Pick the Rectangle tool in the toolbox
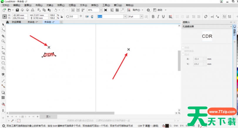 pyautogui.click(x=3, y=58)
